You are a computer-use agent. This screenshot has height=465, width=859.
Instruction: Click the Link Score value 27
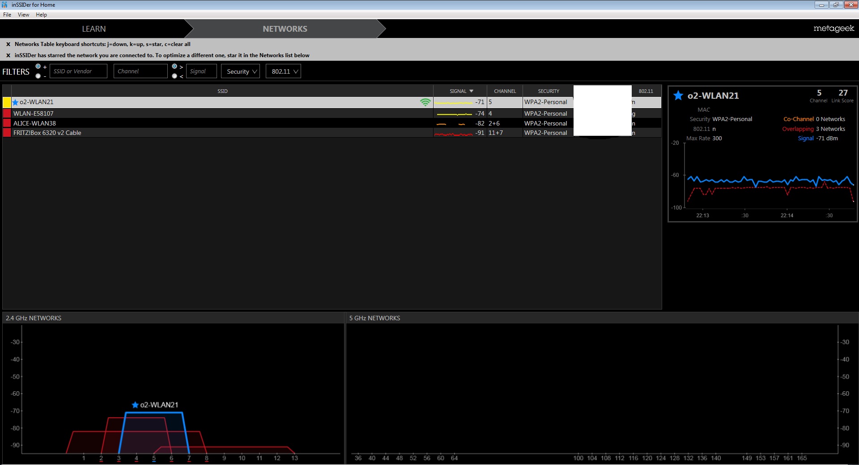[x=843, y=93]
